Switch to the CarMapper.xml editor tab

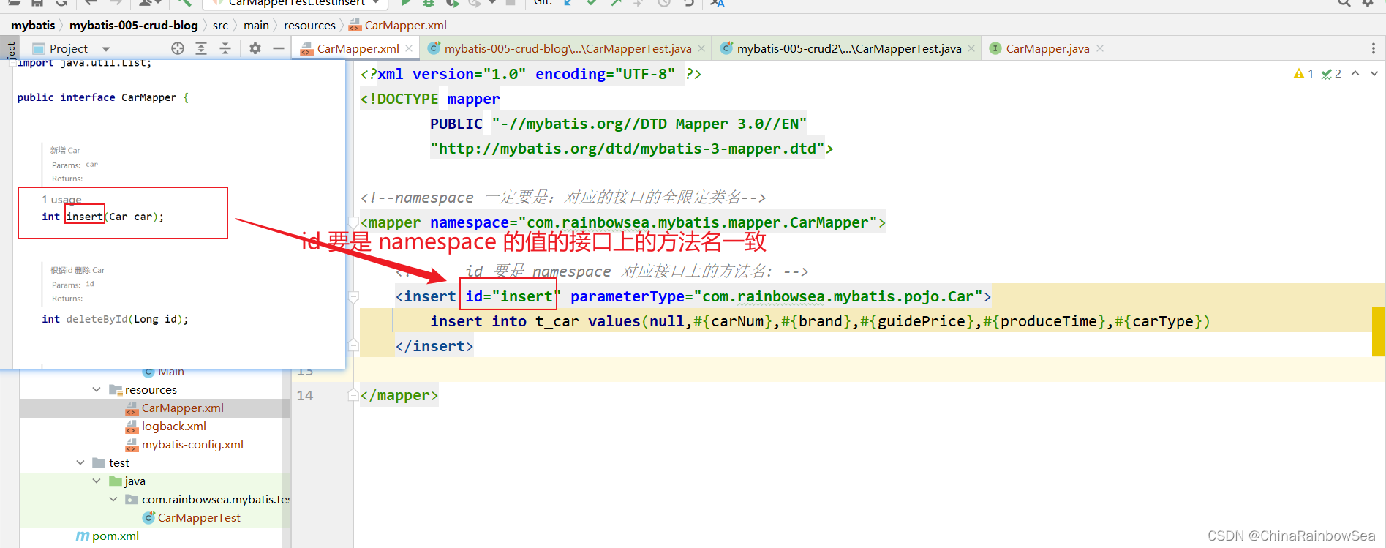pos(358,48)
